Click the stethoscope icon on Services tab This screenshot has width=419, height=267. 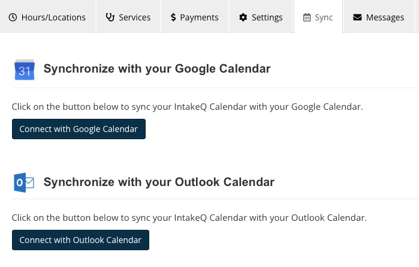[x=110, y=17]
